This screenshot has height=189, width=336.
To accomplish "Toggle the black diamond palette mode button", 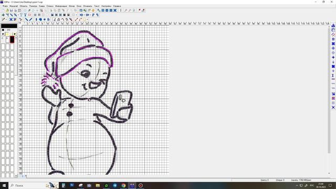I will pos(3,34).
